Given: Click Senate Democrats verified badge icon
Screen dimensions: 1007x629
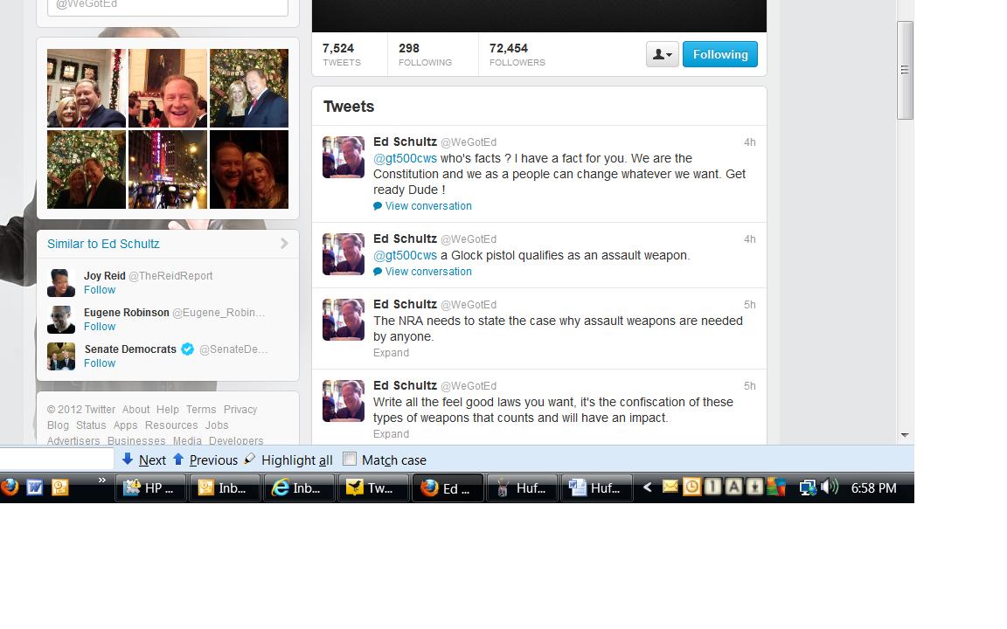Looking at the screenshot, I should click(187, 349).
